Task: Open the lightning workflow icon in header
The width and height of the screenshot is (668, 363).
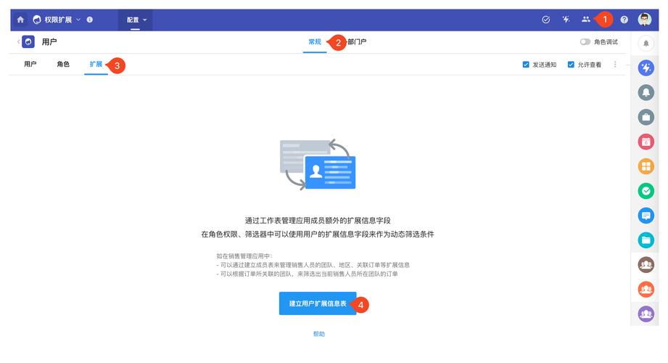Action: click(566, 20)
